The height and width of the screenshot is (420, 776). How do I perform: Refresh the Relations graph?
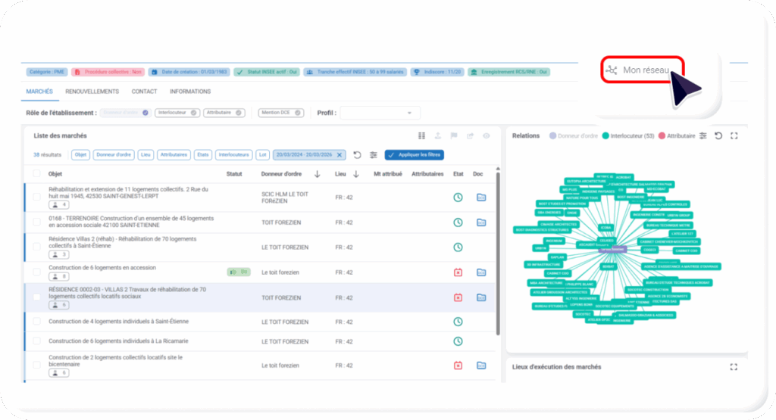pyautogui.click(x=718, y=136)
